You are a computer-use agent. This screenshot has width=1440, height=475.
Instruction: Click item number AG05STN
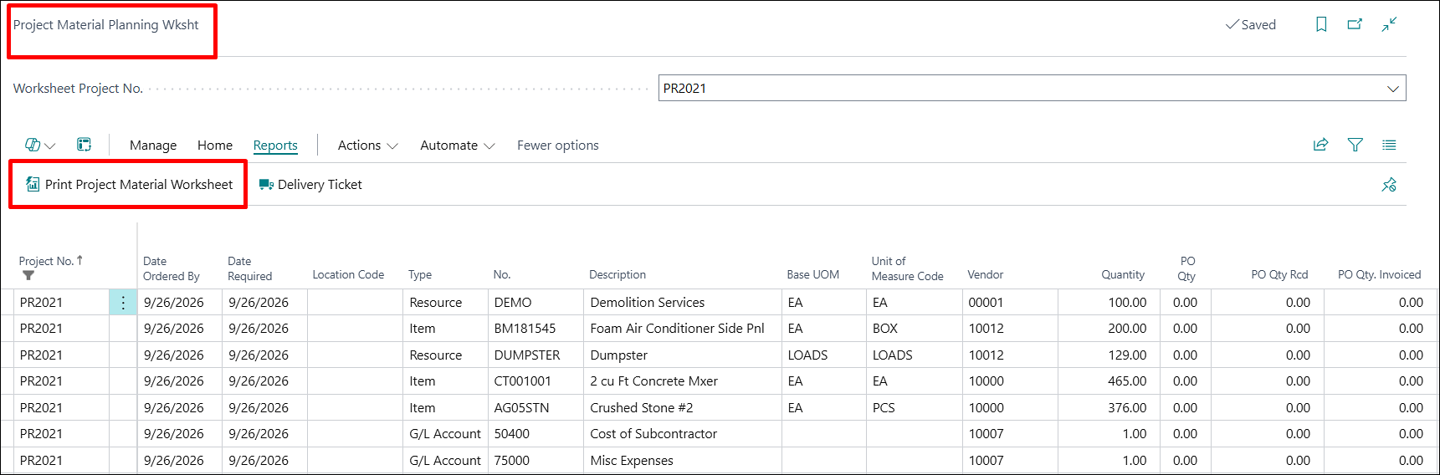tap(536, 408)
